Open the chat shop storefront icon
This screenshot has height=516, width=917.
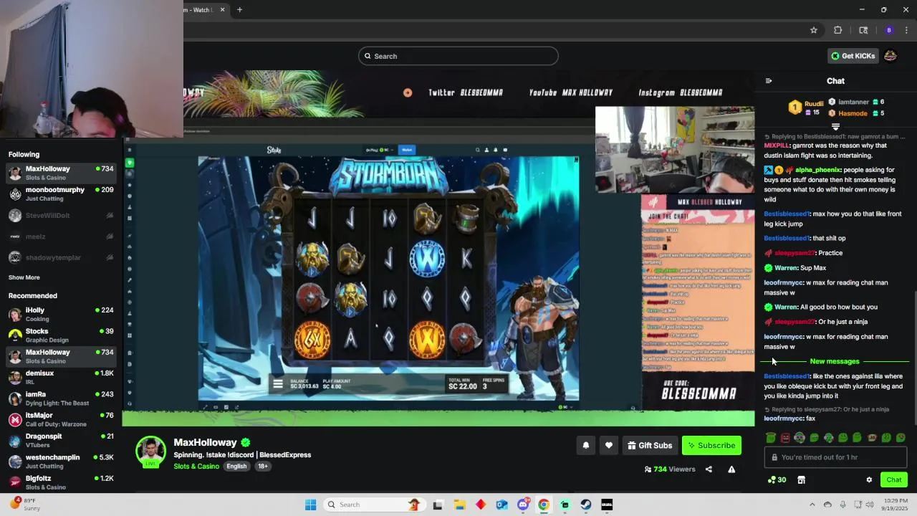pyautogui.click(x=801, y=480)
